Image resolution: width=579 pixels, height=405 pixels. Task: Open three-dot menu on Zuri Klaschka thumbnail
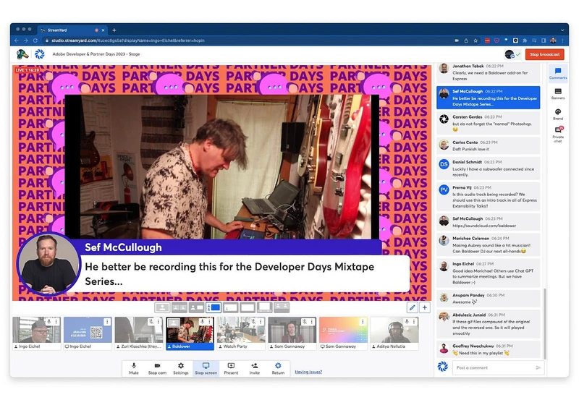click(x=158, y=322)
